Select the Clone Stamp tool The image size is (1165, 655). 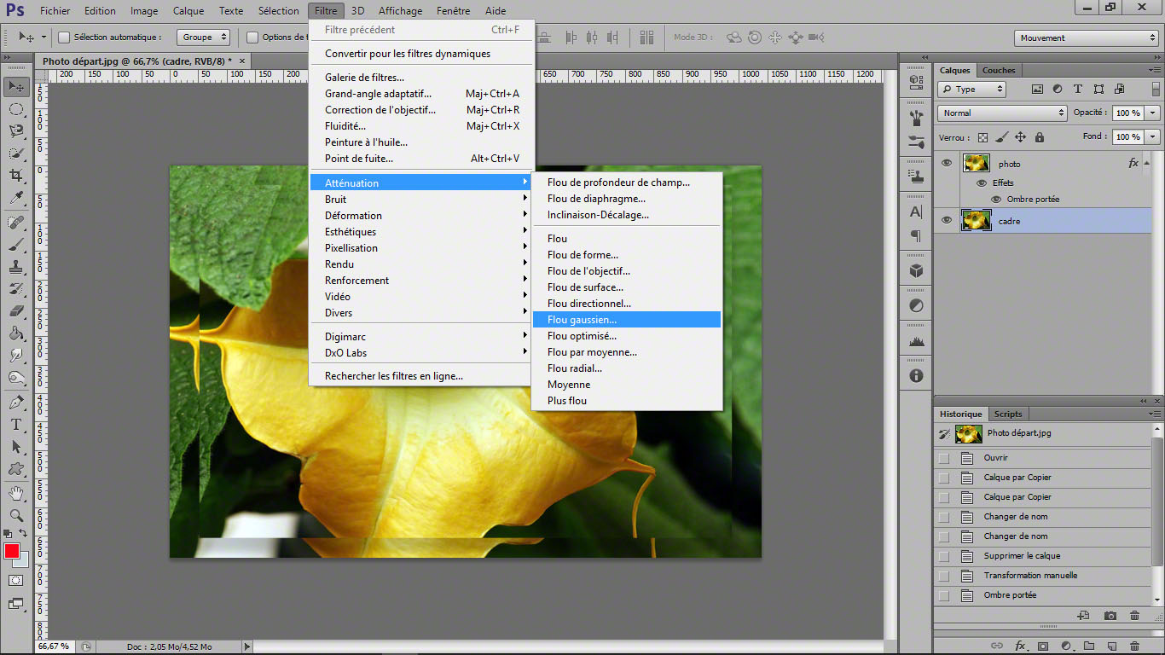pyautogui.click(x=16, y=267)
